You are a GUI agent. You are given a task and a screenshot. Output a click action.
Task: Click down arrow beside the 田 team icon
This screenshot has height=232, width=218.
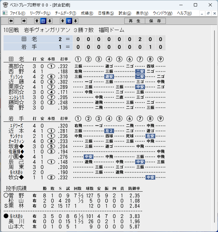tap(50, 21)
